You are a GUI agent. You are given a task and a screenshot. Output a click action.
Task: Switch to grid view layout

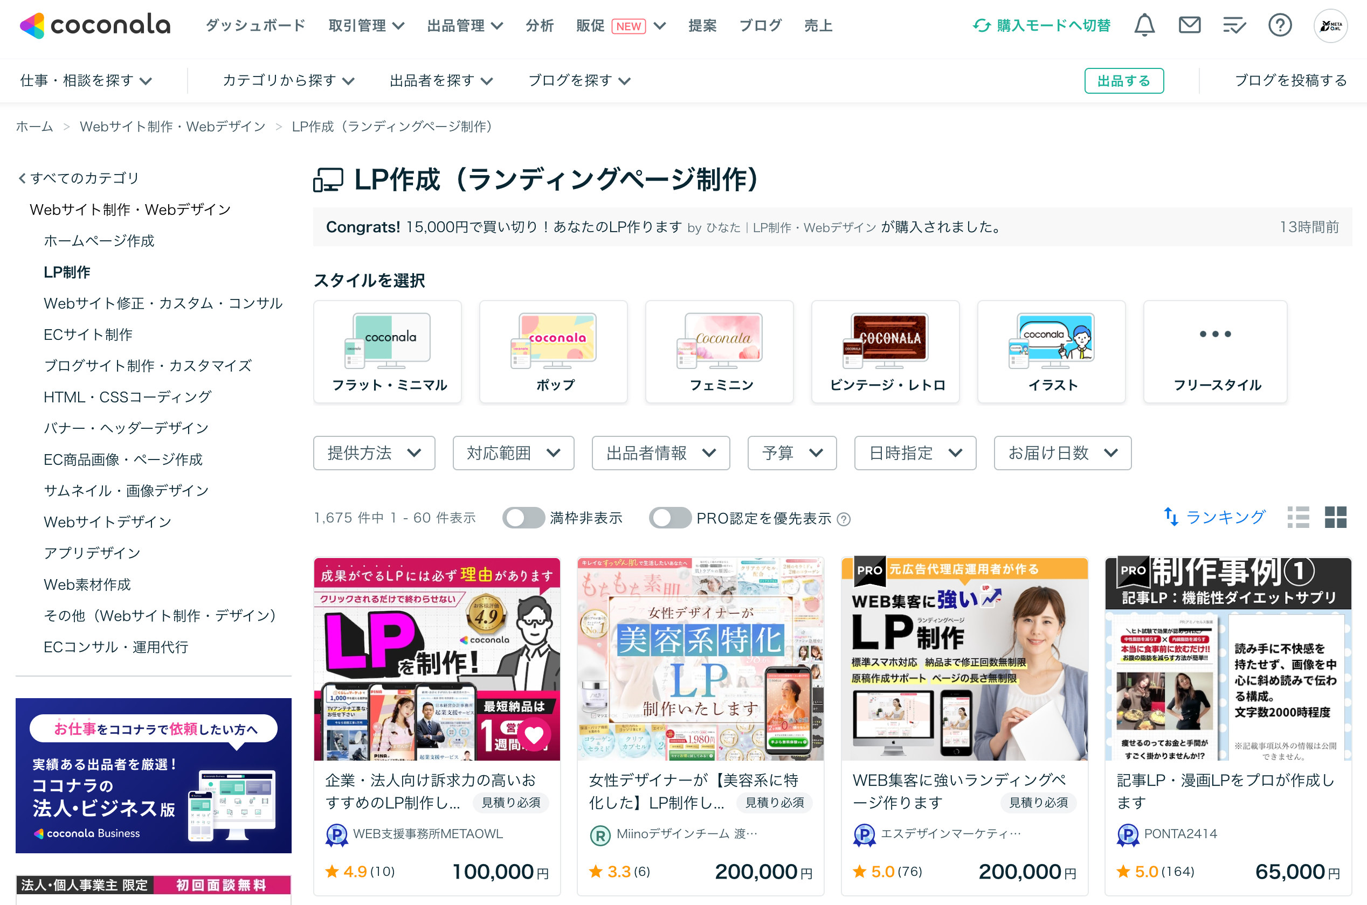tap(1335, 517)
